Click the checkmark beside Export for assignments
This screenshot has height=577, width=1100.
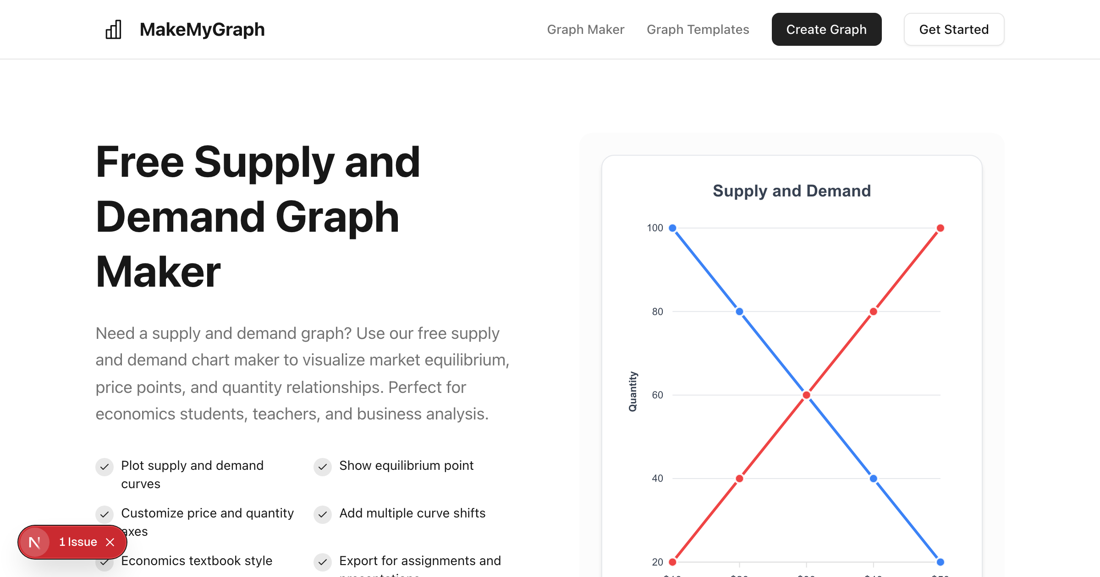(x=323, y=562)
